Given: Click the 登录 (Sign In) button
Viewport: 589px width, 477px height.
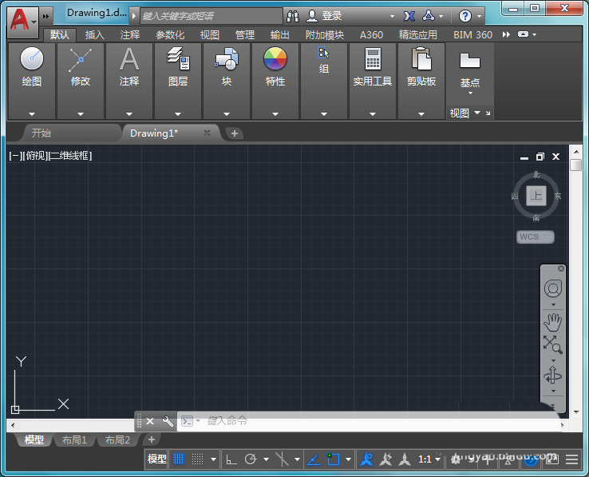Looking at the screenshot, I should (331, 16).
